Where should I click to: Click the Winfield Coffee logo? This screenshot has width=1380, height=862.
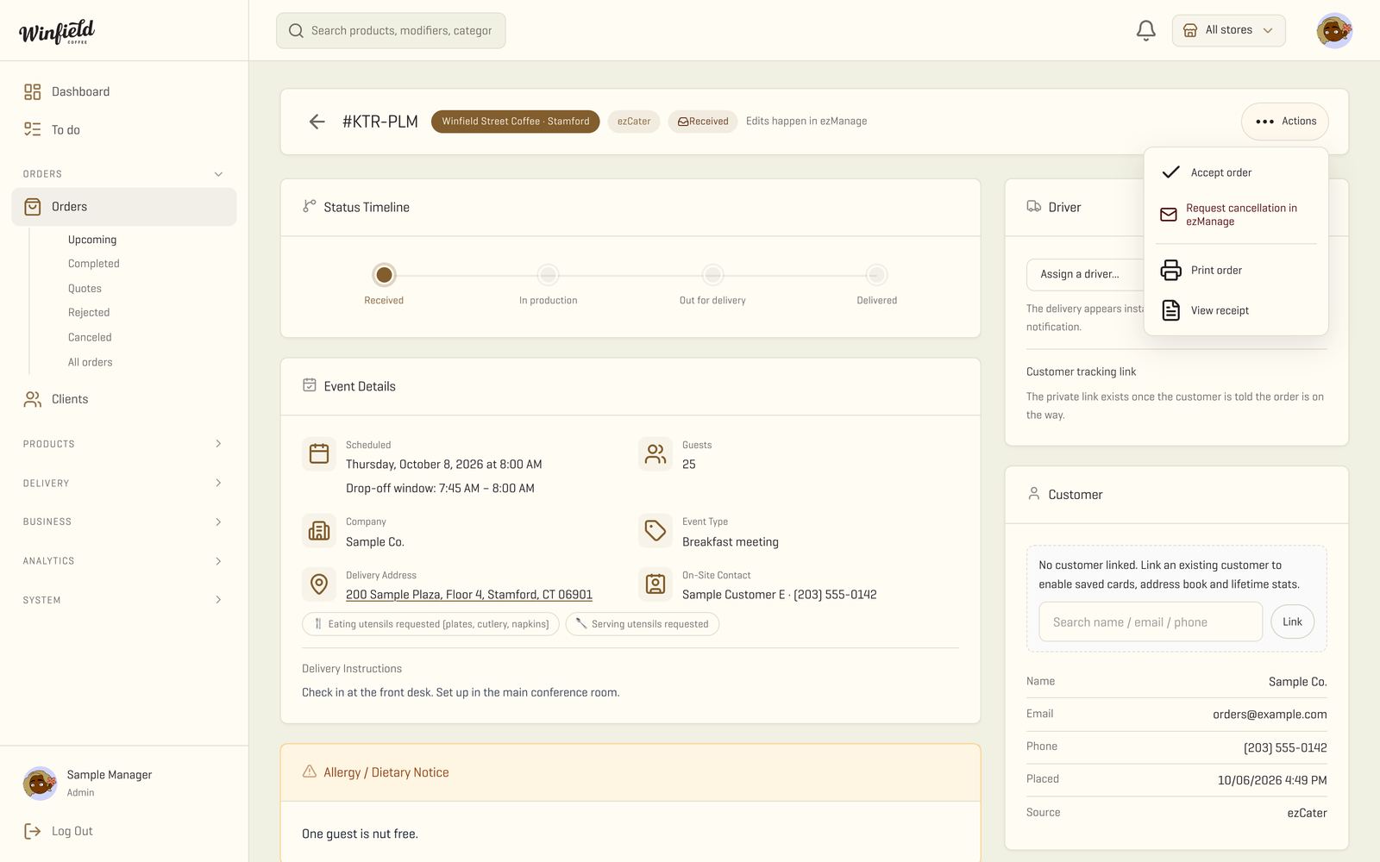pos(57,32)
